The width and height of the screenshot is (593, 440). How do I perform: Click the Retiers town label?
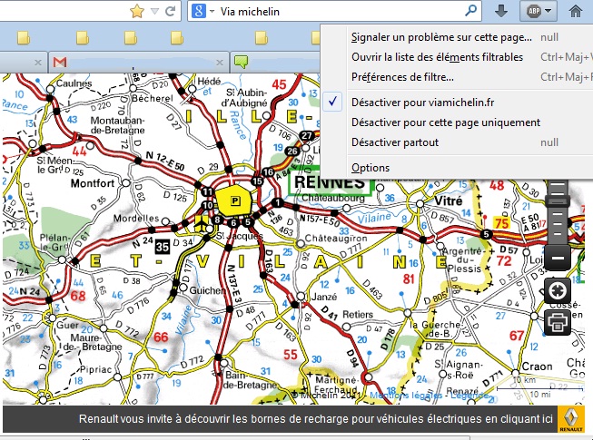(358, 314)
